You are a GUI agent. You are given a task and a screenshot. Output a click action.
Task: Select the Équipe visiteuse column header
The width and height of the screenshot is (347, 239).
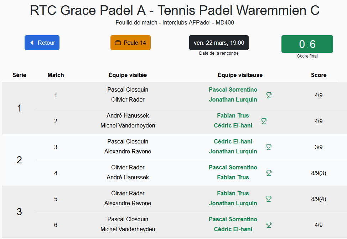[x=240, y=75]
